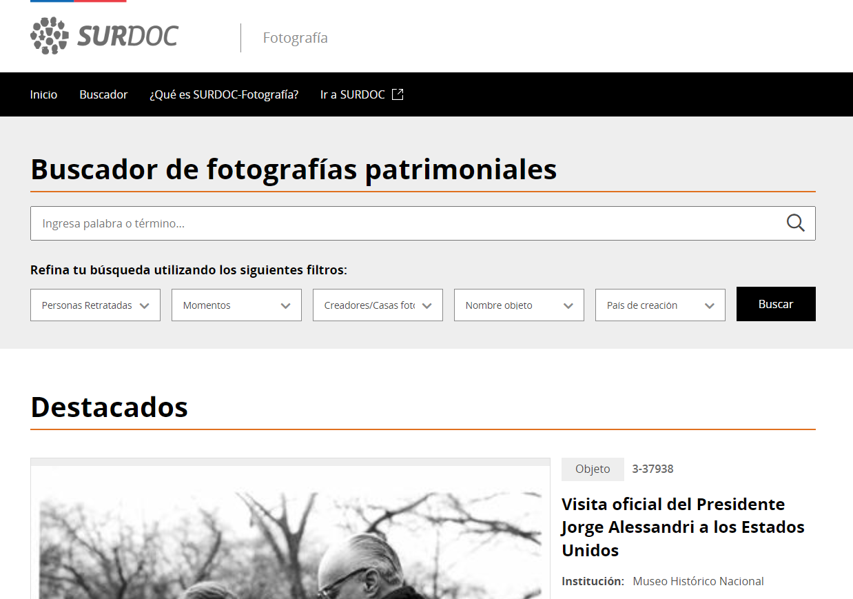Open the Personas Retratadas dropdown
Image resolution: width=853 pixels, height=599 pixels.
click(x=95, y=305)
